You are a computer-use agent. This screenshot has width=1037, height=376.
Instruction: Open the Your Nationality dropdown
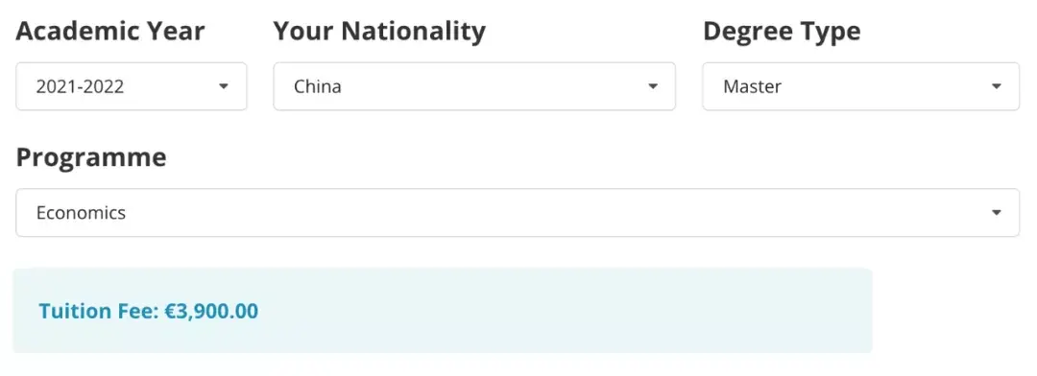(474, 86)
